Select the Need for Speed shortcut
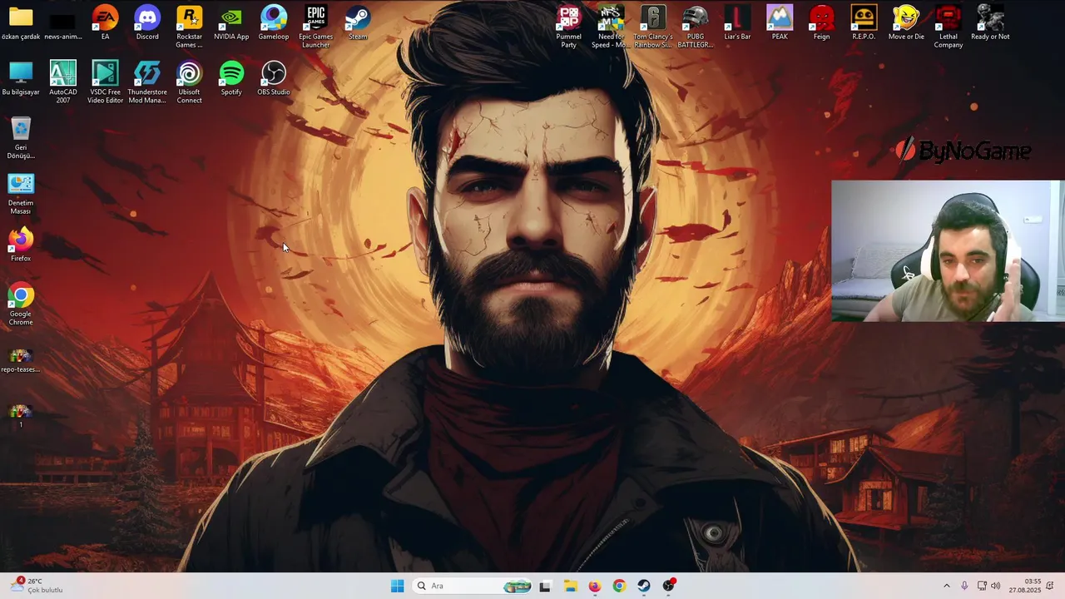1065x599 pixels. [611, 27]
